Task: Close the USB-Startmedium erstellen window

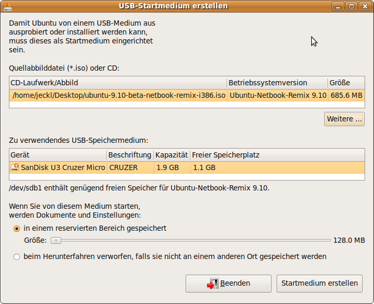Action: coord(365,6)
